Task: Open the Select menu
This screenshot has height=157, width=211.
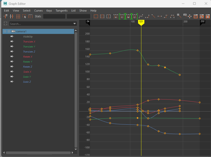Action: (27, 11)
